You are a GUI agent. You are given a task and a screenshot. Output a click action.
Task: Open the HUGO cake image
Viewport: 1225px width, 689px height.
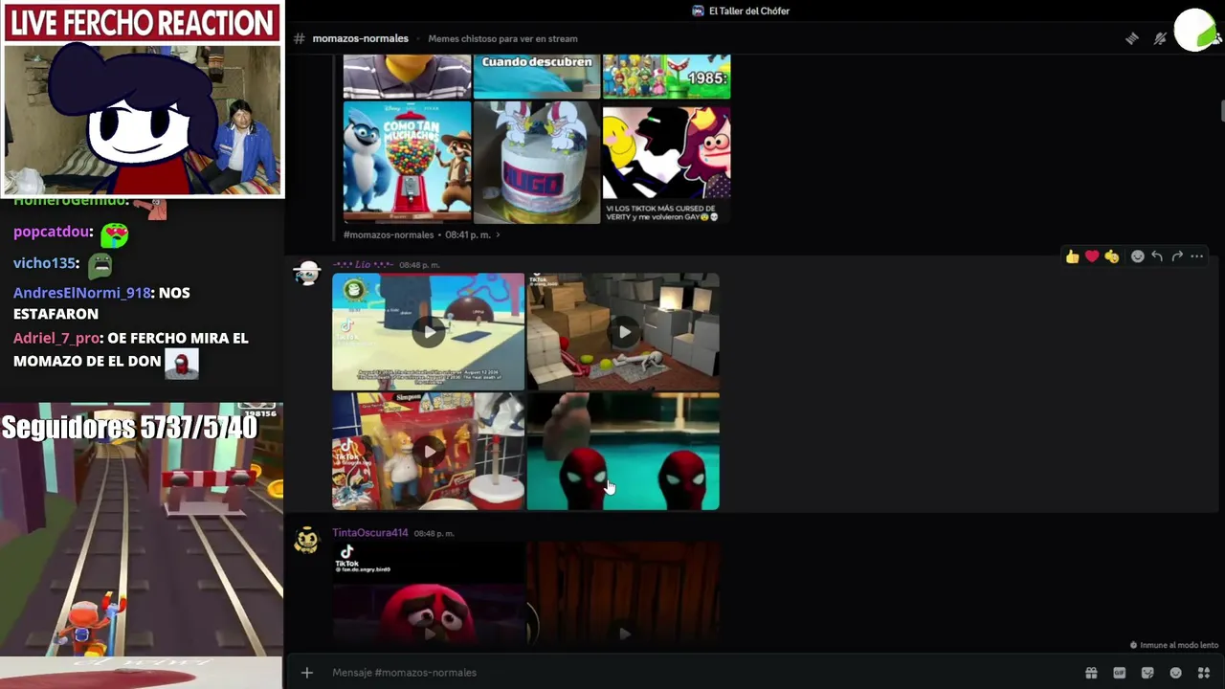pyautogui.click(x=537, y=163)
